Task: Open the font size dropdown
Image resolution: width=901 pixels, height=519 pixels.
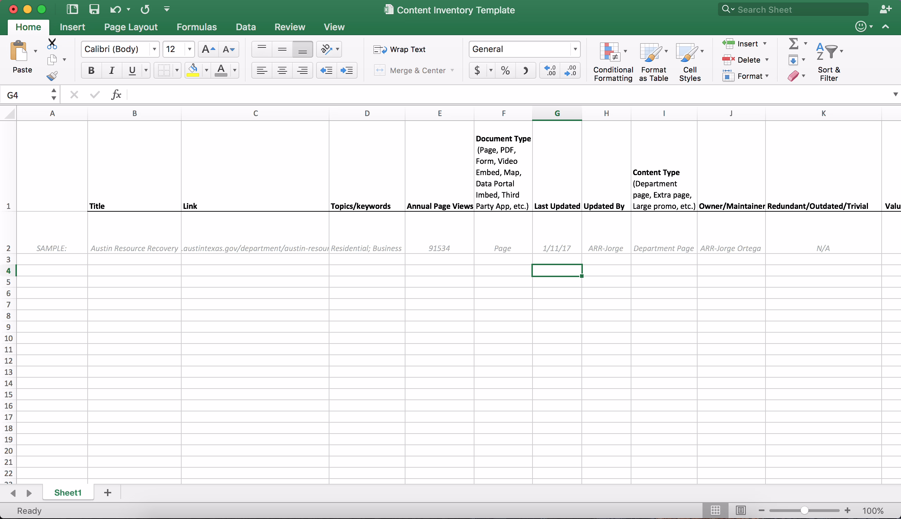Action: coord(189,49)
